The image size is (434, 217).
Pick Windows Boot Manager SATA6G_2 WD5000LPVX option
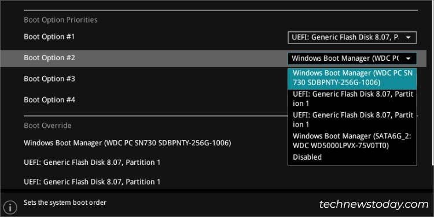pyautogui.click(x=352, y=141)
